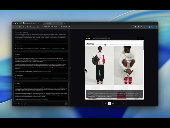Click the second Observation header
The image size is (170, 128).
tap(19, 75)
